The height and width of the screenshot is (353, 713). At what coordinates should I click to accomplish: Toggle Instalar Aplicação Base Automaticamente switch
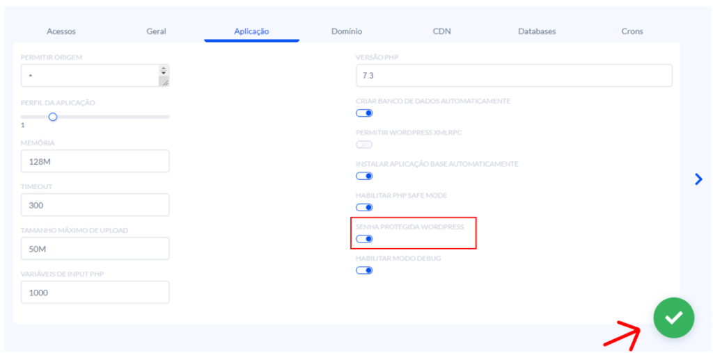coord(364,176)
